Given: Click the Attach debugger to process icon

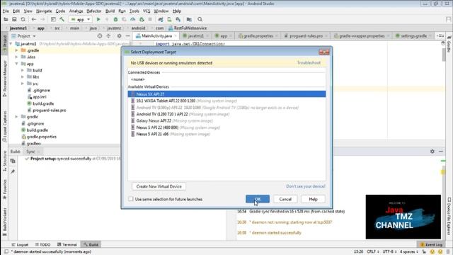Looking at the screenshot, I should coord(142,19).
